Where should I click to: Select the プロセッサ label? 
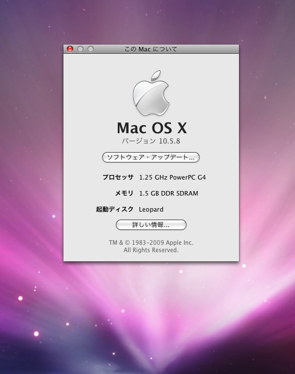pos(118,177)
